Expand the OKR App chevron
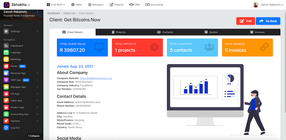 (37, 80)
